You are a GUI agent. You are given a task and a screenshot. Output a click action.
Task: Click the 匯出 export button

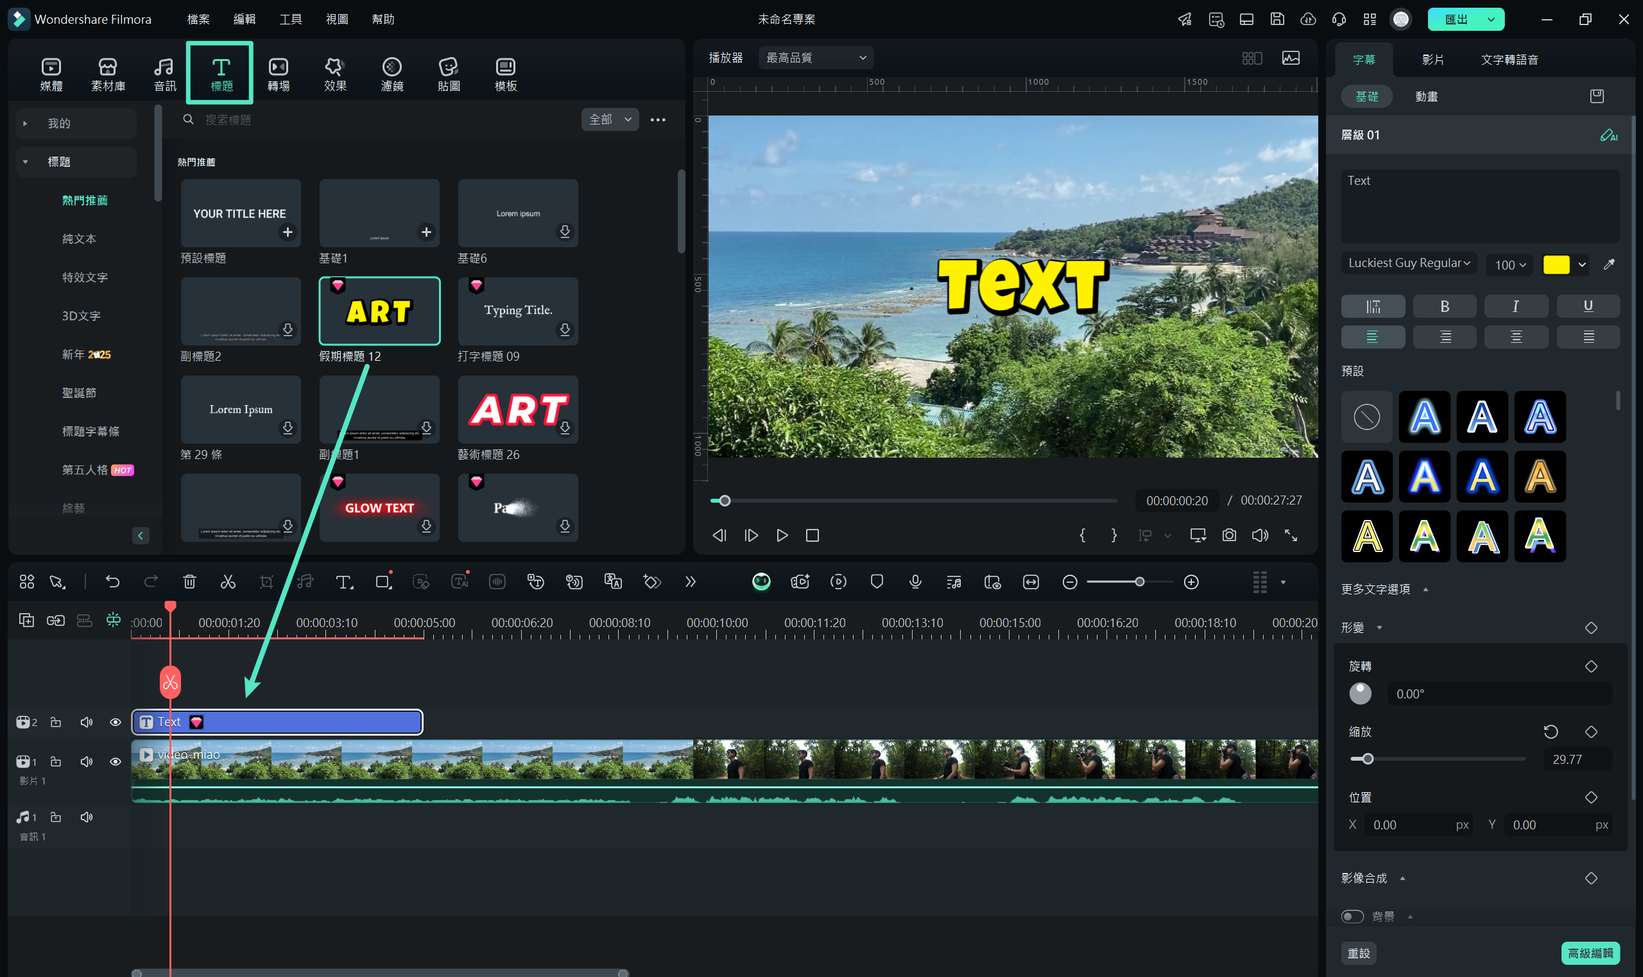1456,19
